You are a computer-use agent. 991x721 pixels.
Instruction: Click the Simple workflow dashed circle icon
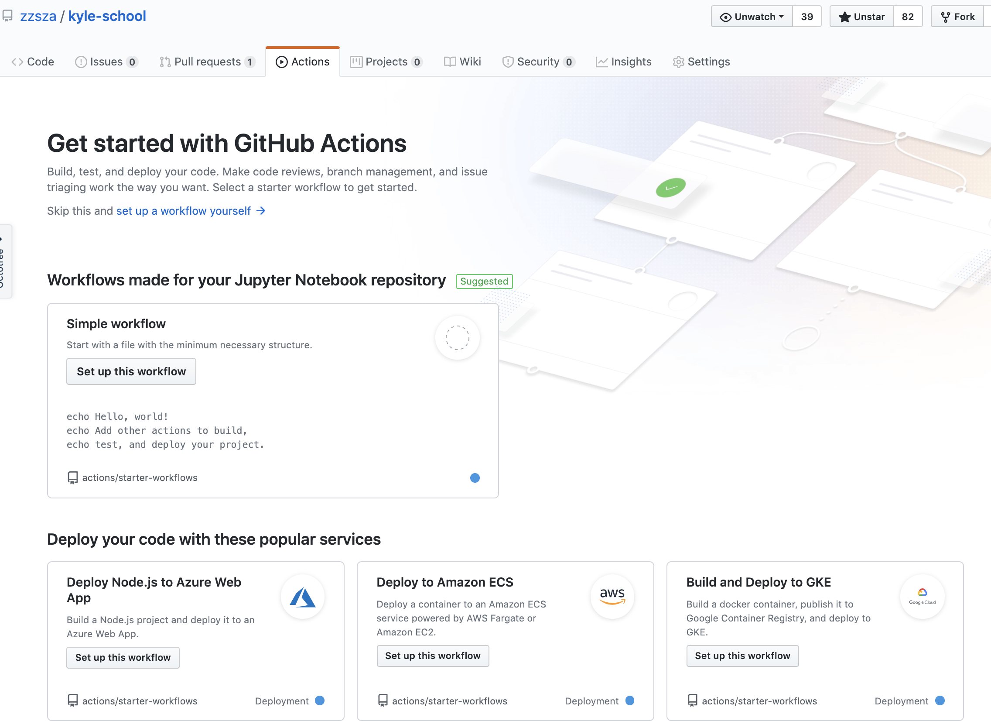(457, 337)
